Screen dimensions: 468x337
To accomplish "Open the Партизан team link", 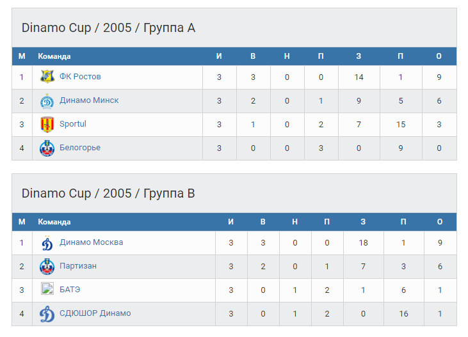I will pyautogui.click(x=78, y=266).
